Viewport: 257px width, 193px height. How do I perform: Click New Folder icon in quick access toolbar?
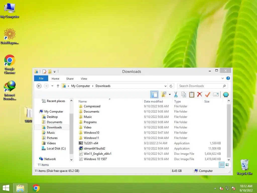(50, 72)
